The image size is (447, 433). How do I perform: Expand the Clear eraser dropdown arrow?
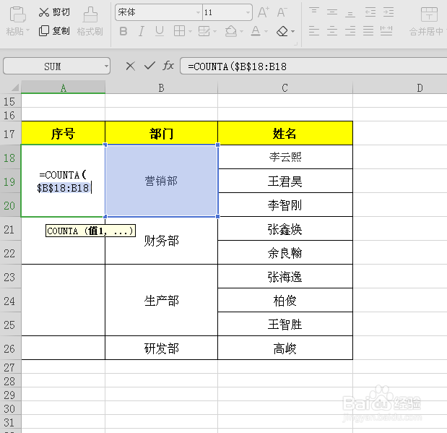tap(292, 31)
